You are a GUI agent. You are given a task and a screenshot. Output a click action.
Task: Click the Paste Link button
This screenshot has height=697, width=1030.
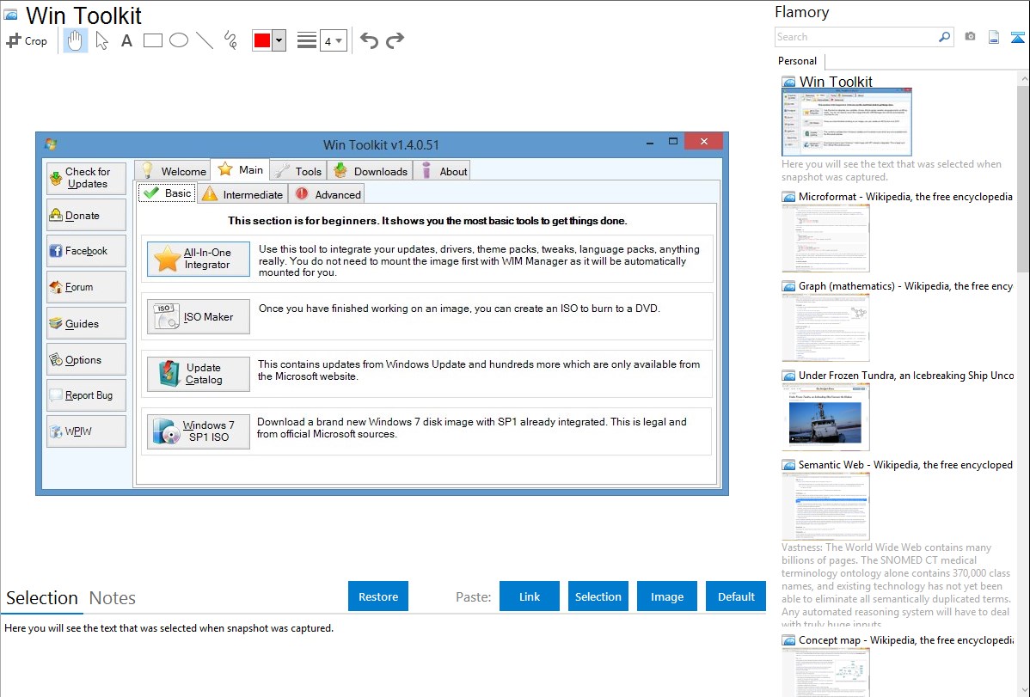(530, 596)
